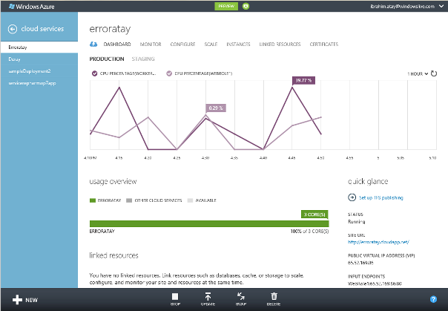Screen dimensions: 448x311
Task: Click the 39.77 % chart data label
Action: tap(303, 80)
